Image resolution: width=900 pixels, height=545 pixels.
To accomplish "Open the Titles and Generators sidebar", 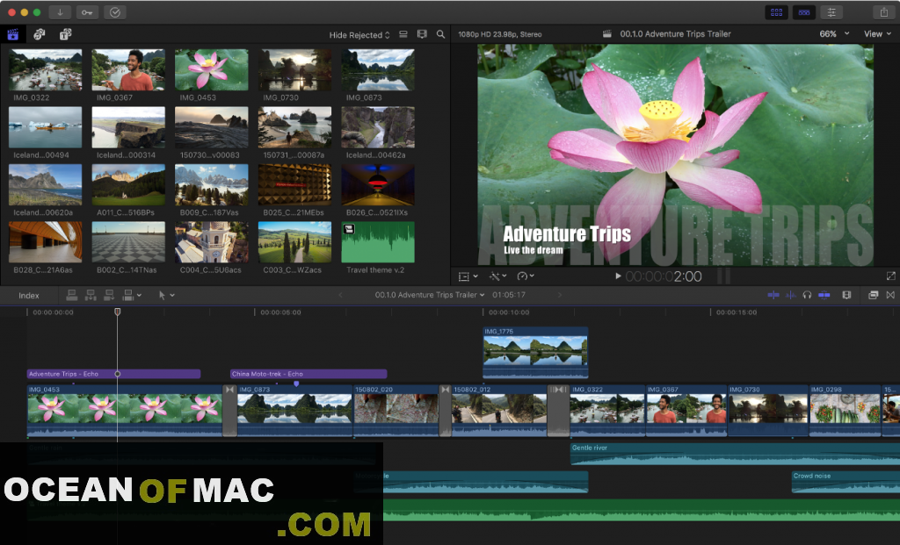I will 65,34.
